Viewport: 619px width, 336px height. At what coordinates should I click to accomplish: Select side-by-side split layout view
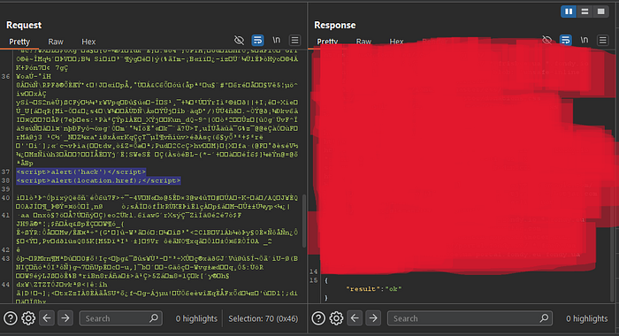click(x=569, y=11)
